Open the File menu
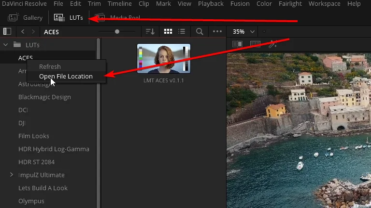This screenshot has width=371, height=208. 58,4
